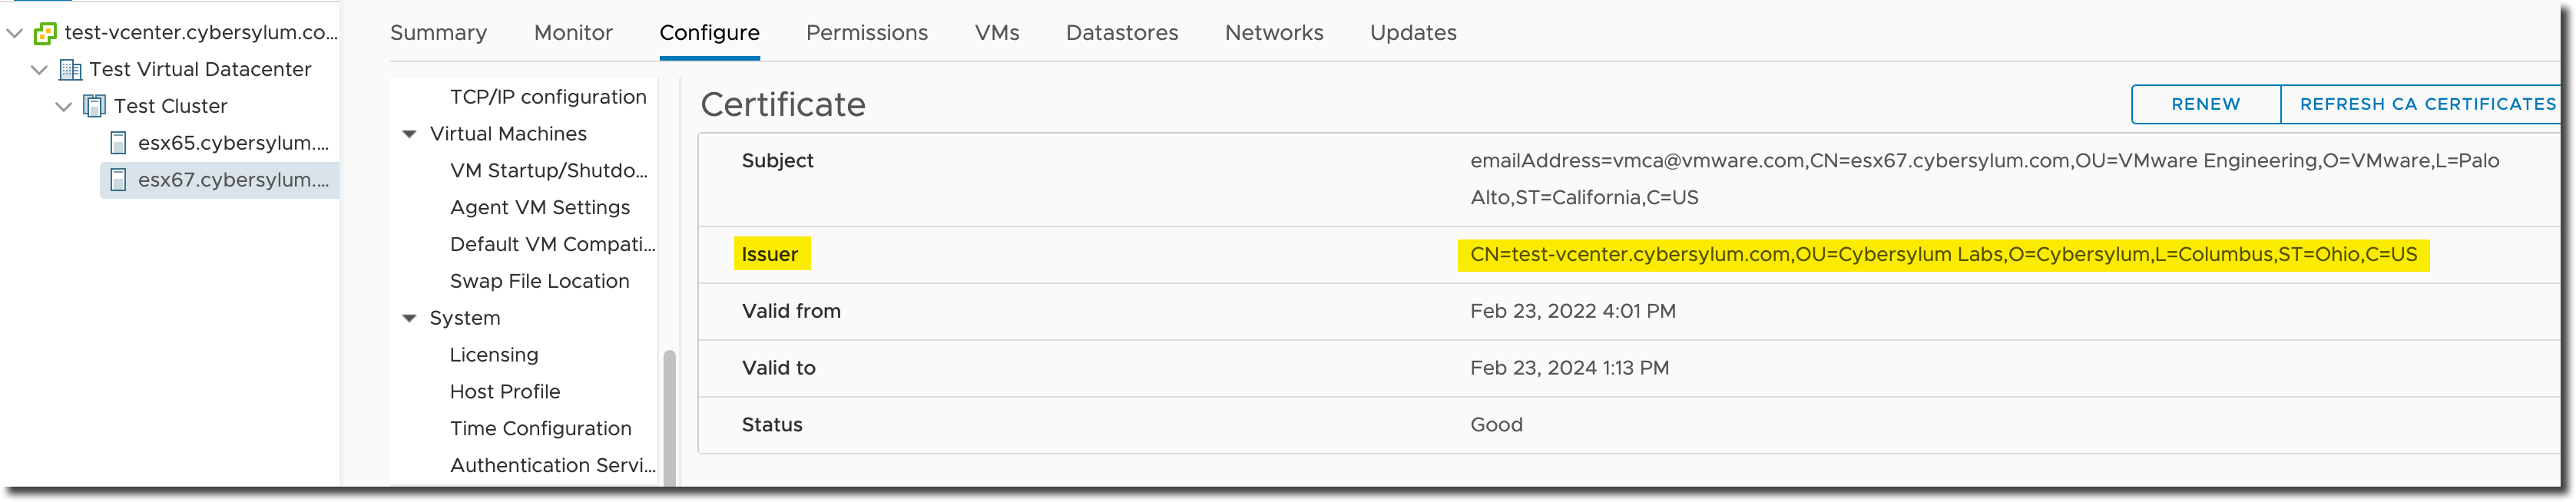The width and height of the screenshot is (2576, 502).
Task: Collapse the Virtual Machines settings section
Action: (x=409, y=134)
